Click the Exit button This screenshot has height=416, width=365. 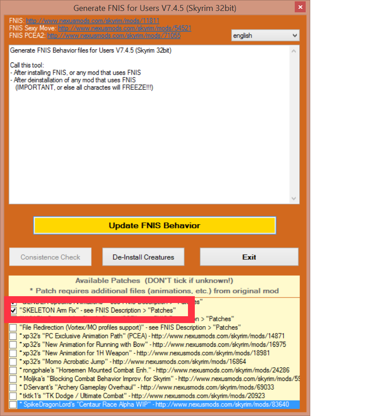pos(249,257)
